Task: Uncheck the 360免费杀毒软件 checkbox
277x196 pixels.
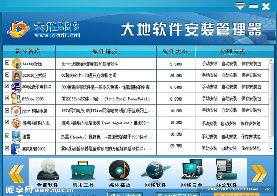Action: click(7, 86)
